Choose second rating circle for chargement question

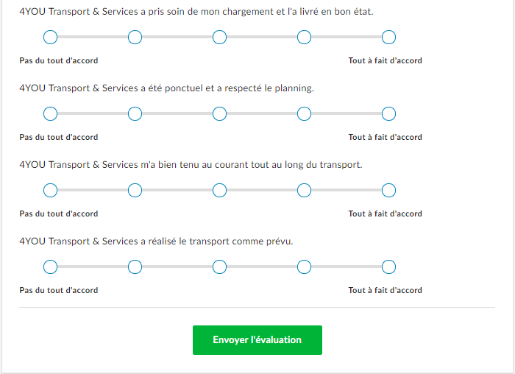[x=135, y=37]
